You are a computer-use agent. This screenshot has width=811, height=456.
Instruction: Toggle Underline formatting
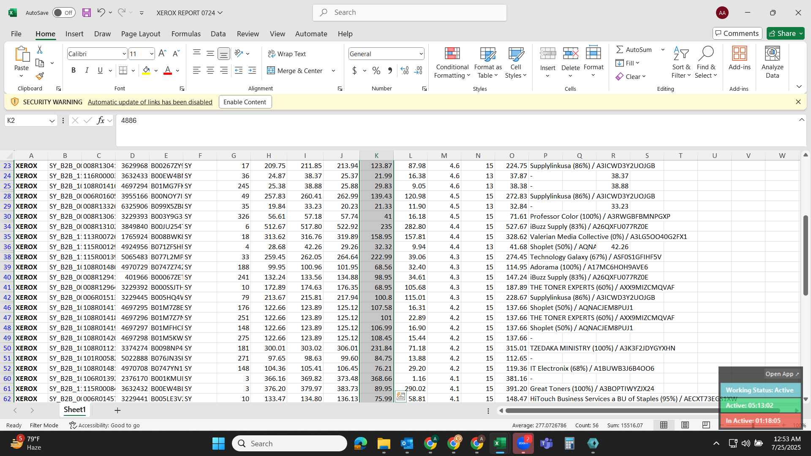pos(100,71)
